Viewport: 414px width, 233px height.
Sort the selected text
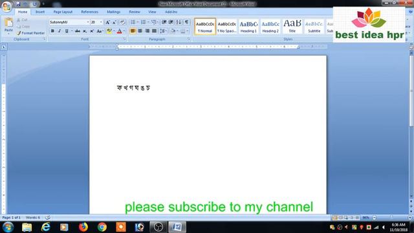(x=179, y=22)
